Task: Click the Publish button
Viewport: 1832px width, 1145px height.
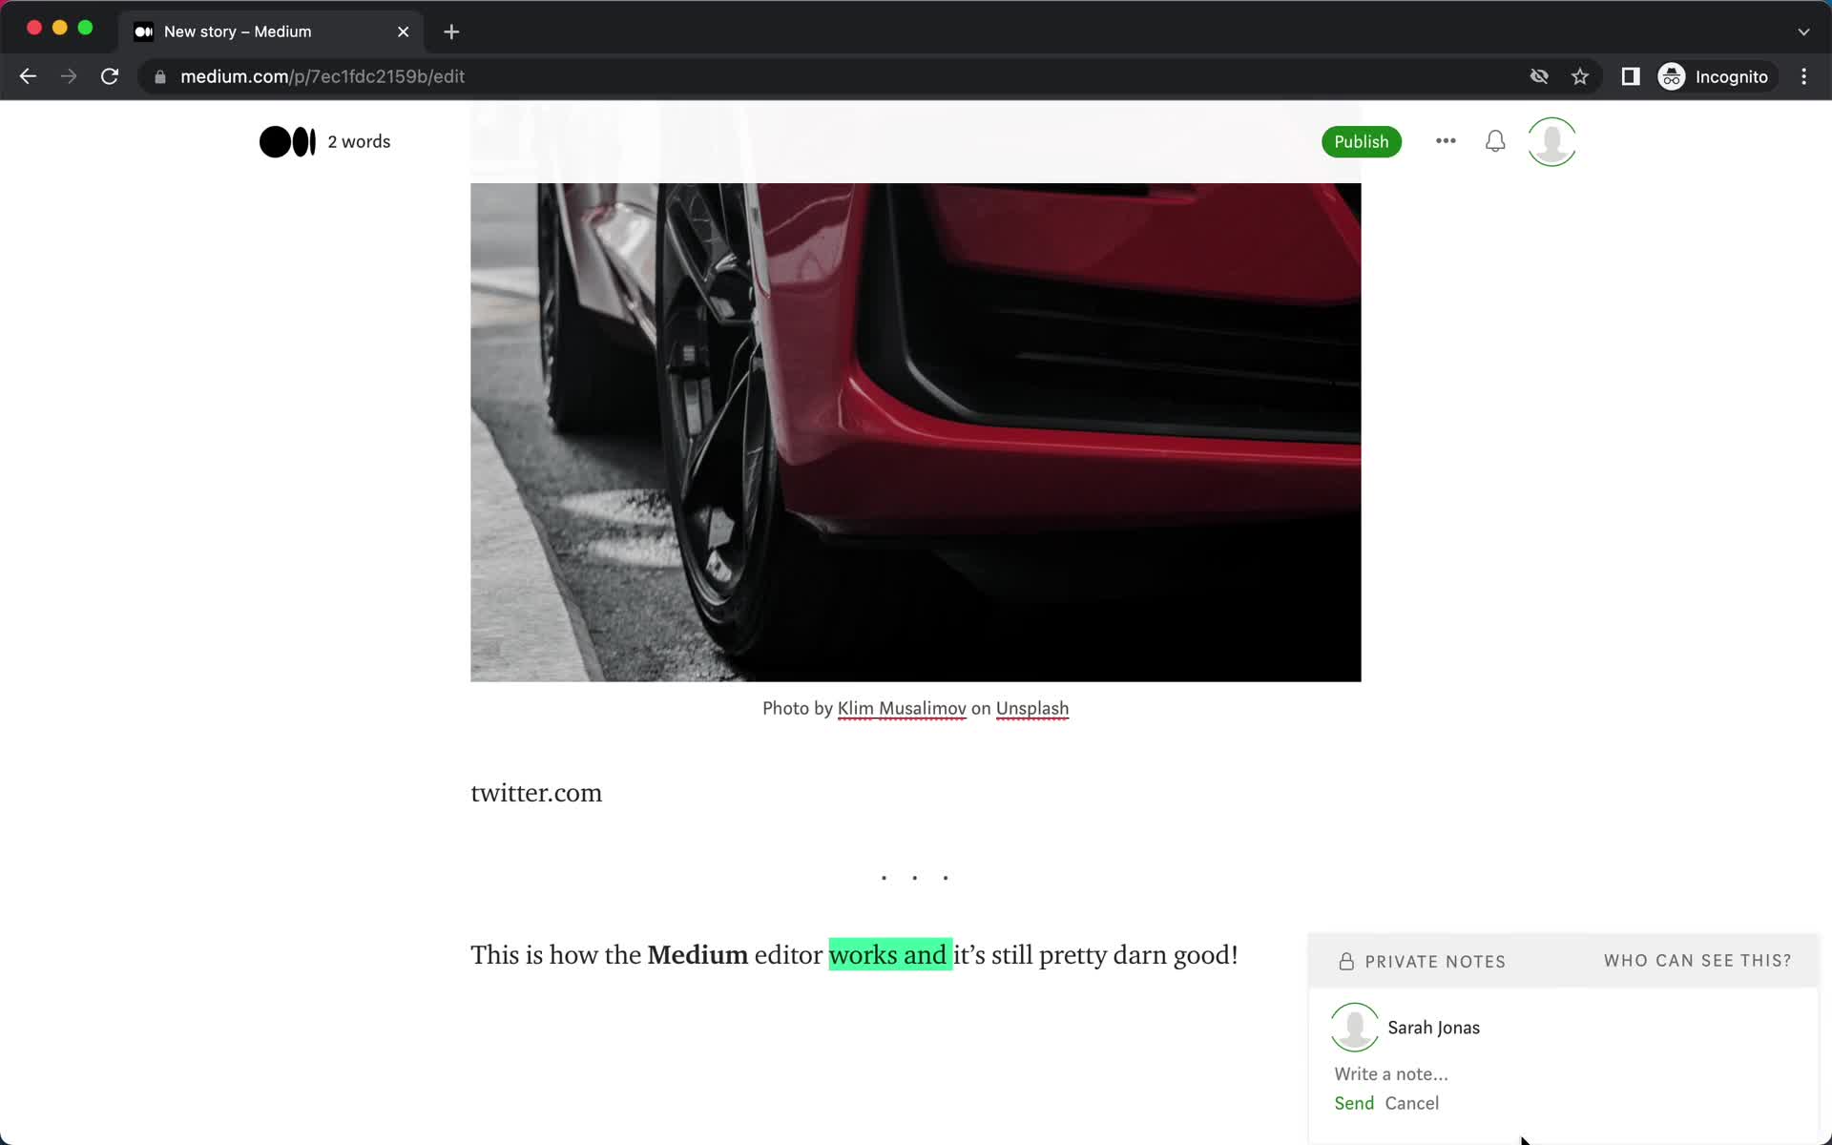Action: pyautogui.click(x=1362, y=141)
